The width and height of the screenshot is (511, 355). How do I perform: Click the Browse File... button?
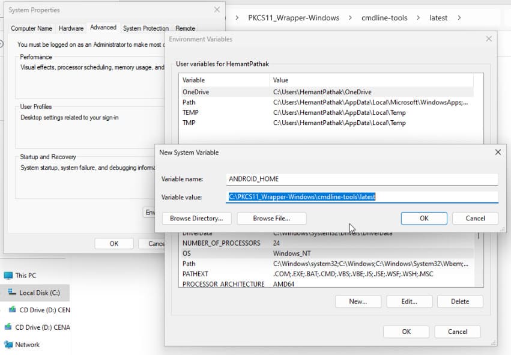(x=271, y=219)
